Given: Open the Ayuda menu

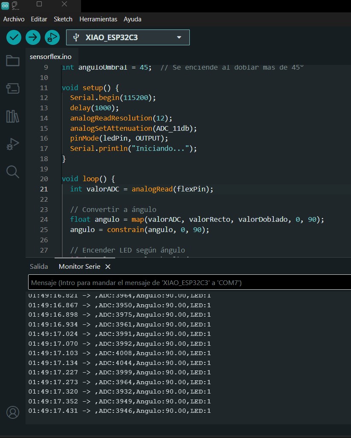Looking at the screenshot, I should point(133,19).
